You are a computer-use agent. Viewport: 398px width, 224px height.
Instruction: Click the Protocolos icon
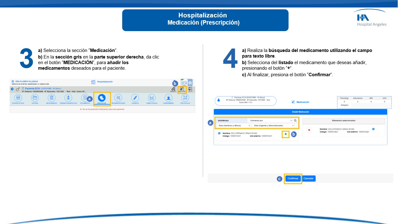tap(185, 98)
